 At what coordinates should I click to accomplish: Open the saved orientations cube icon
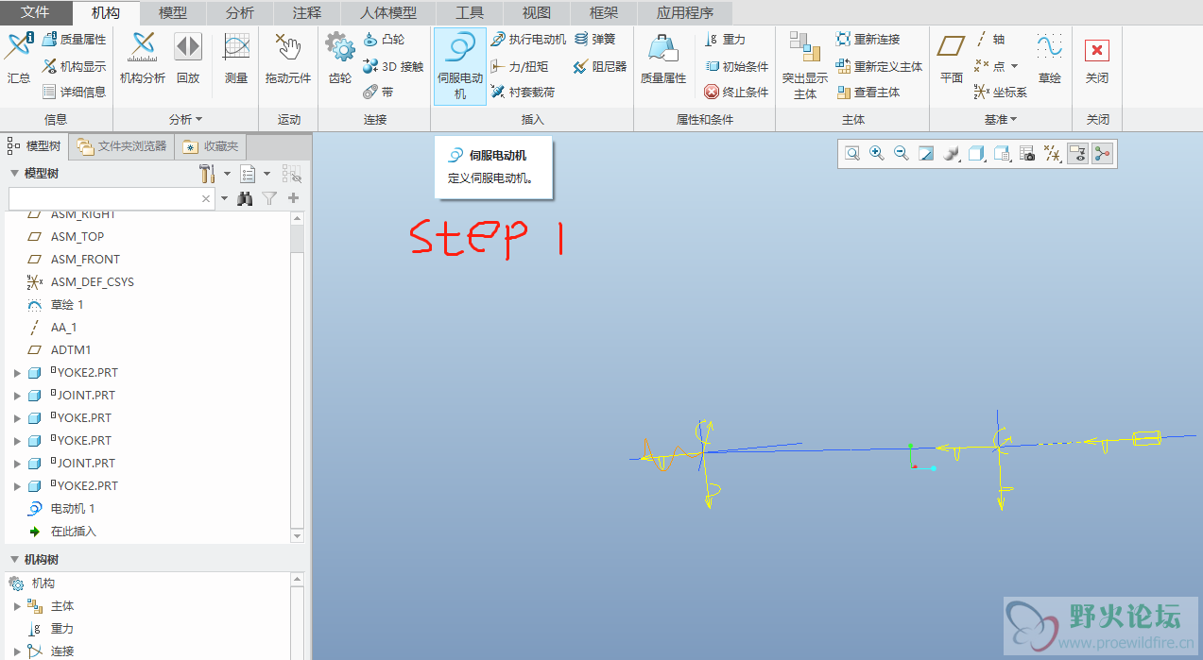(x=1002, y=154)
